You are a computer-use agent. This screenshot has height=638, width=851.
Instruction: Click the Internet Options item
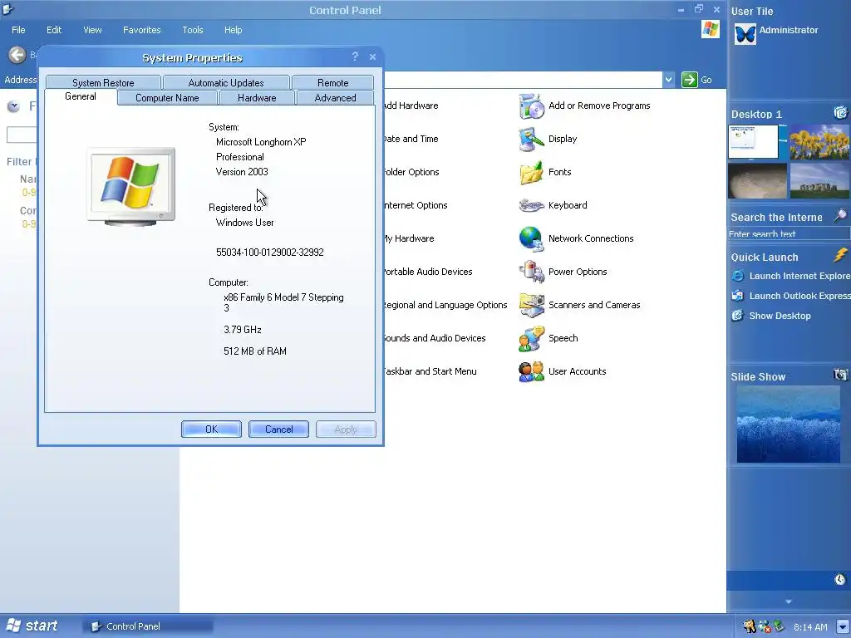coord(416,205)
